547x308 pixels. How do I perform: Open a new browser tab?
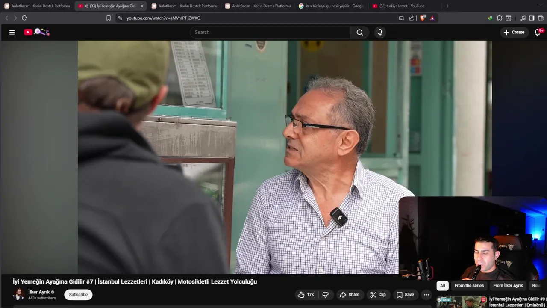click(447, 6)
